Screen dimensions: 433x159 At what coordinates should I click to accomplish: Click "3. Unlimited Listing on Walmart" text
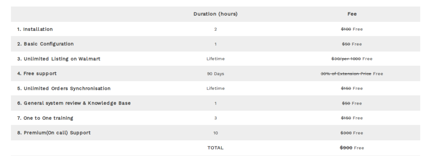coord(58,59)
